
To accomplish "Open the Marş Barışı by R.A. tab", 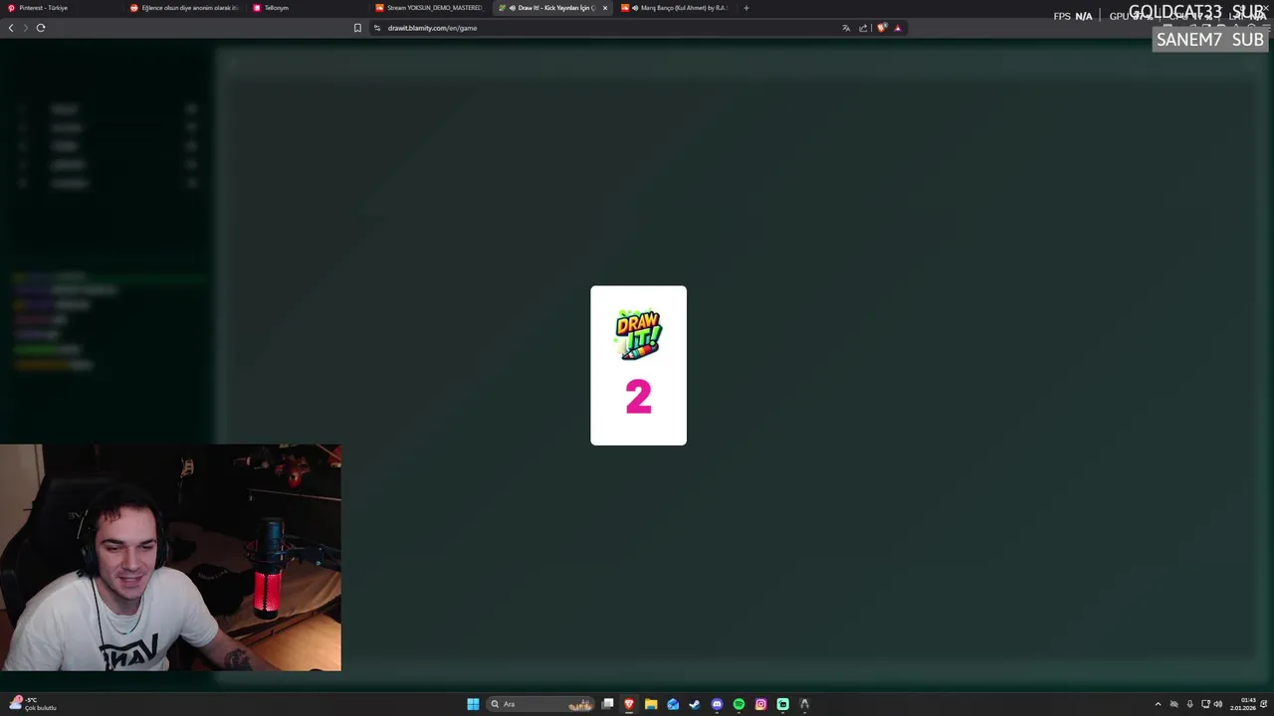I will [677, 8].
